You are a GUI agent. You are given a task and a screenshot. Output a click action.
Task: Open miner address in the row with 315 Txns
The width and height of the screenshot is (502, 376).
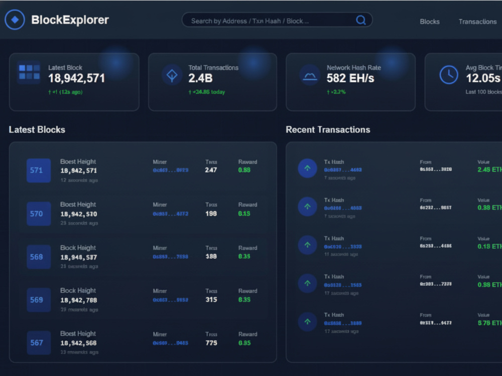pyautogui.click(x=171, y=300)
